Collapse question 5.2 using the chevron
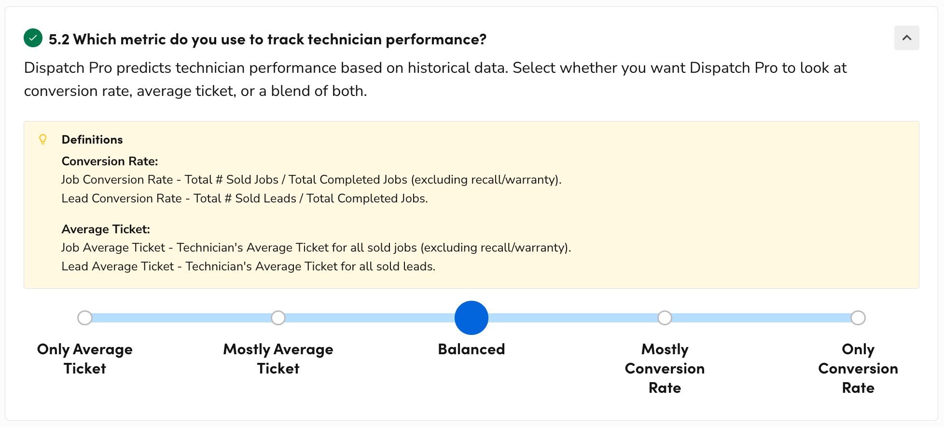Screen dimensions: 944x427 click(906, 38)
